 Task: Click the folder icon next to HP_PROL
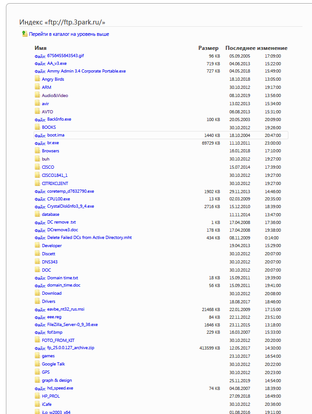point(38,396)
